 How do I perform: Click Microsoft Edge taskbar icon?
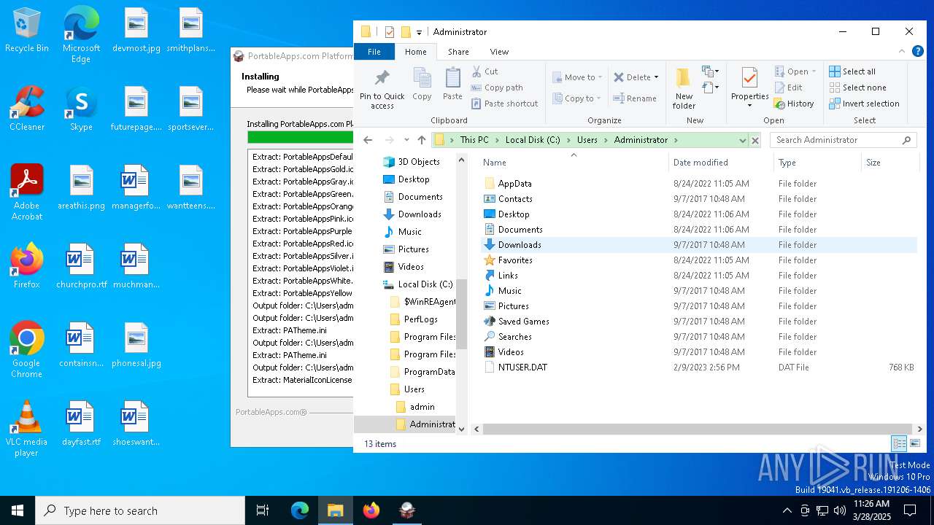pyautogui.click(x=300, y=510)
